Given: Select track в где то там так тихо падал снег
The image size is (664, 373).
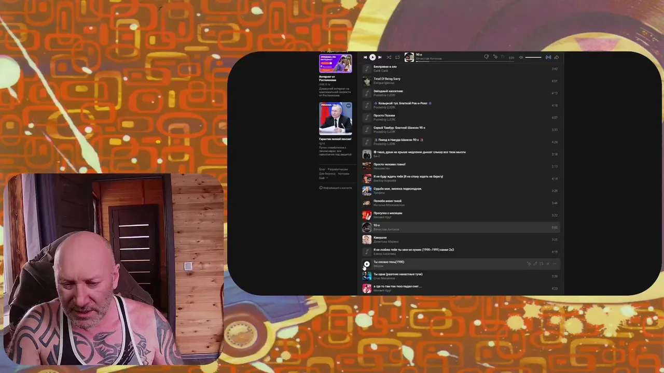Looking at the screenshot, I should tap(398, 286).
